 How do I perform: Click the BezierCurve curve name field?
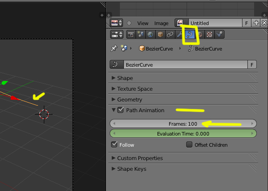pos(185,64)
